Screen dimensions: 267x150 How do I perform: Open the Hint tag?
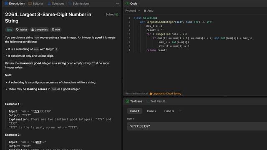coord(56,30)
